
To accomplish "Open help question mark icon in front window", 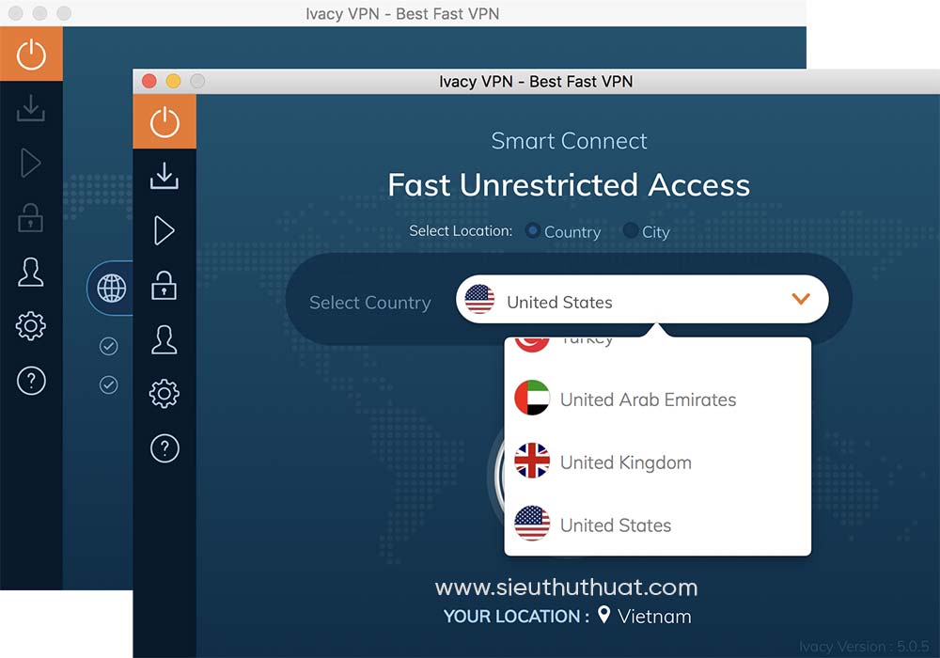I will click(x=164, y=448).
